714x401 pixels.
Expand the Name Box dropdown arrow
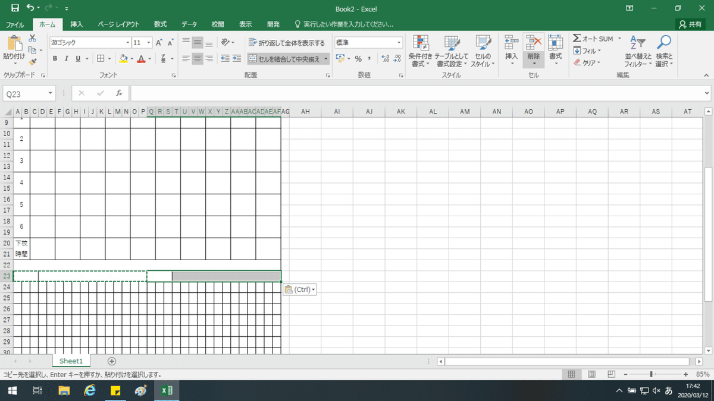[51, 93]
